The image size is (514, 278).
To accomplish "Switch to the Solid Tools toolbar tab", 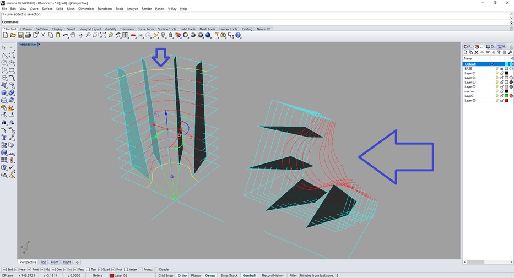I will click(188, 29).
